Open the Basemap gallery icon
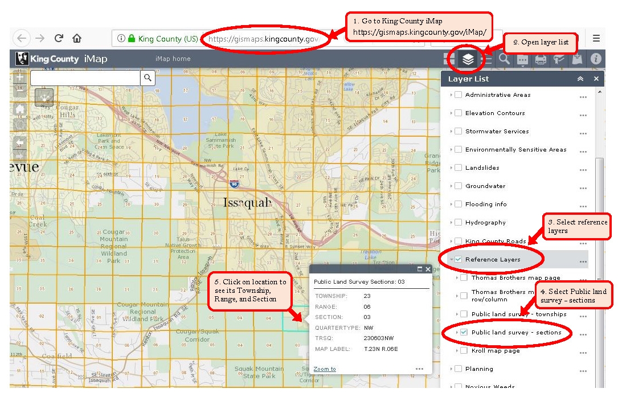The width and height of the screenshot is (618, 417). point(450,58)
